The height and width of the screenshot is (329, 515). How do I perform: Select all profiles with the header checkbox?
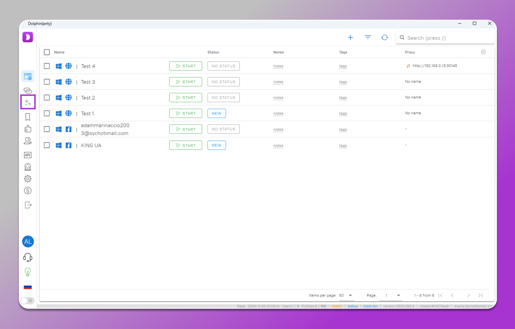[x=47, y=52]
